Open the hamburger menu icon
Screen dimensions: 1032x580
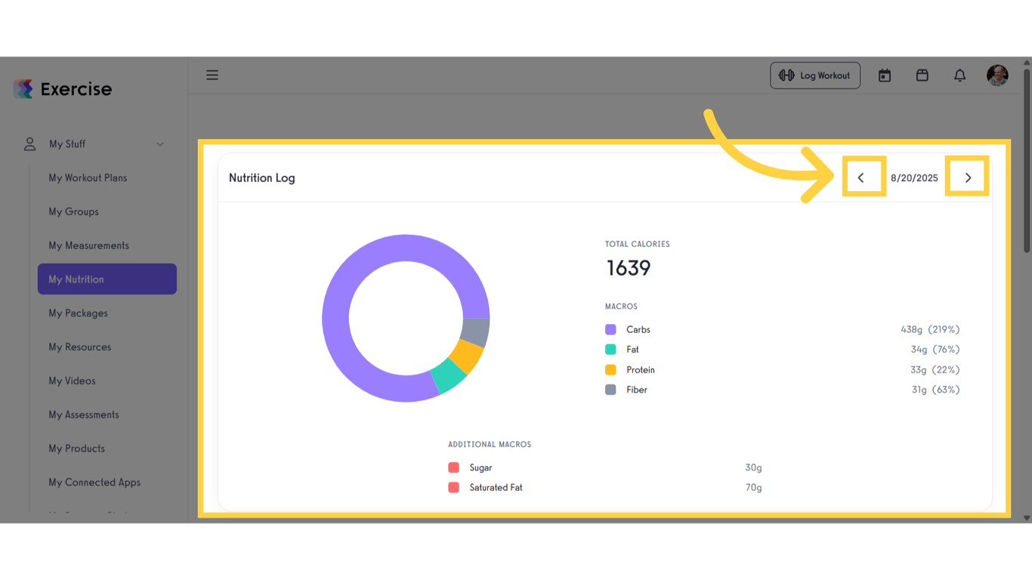click(x=212, y=75)
